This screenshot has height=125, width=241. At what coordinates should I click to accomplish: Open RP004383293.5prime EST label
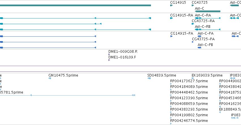click(x=189, y=109)
